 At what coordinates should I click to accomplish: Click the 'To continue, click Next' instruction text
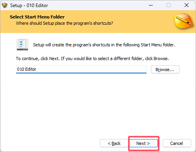[x=92, y=59]
